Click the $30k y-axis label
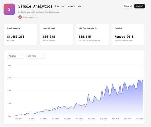 (9, 90)
